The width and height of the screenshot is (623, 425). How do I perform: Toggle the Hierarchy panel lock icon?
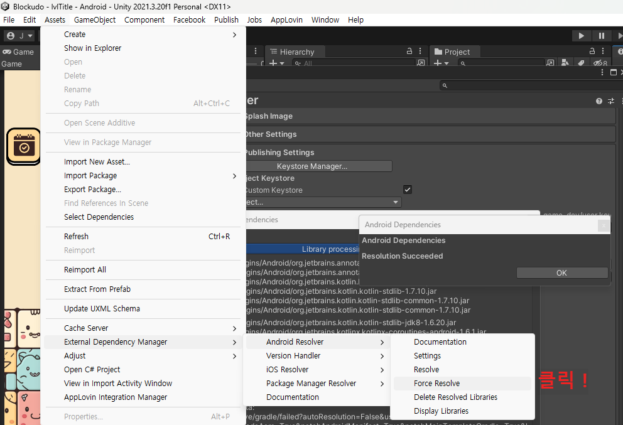(409, 51)
